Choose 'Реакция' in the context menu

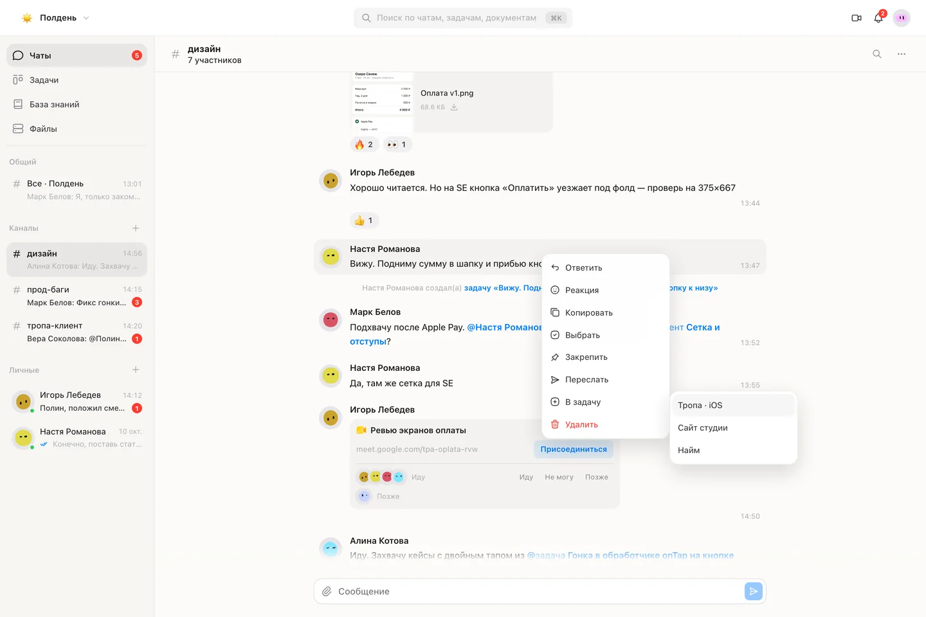click(606, 291)
